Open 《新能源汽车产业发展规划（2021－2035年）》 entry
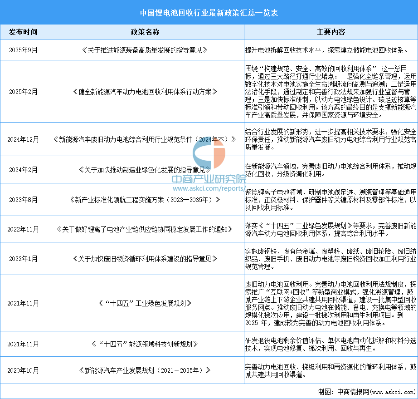This screenshot has height=399, width=418. [145, 369]
